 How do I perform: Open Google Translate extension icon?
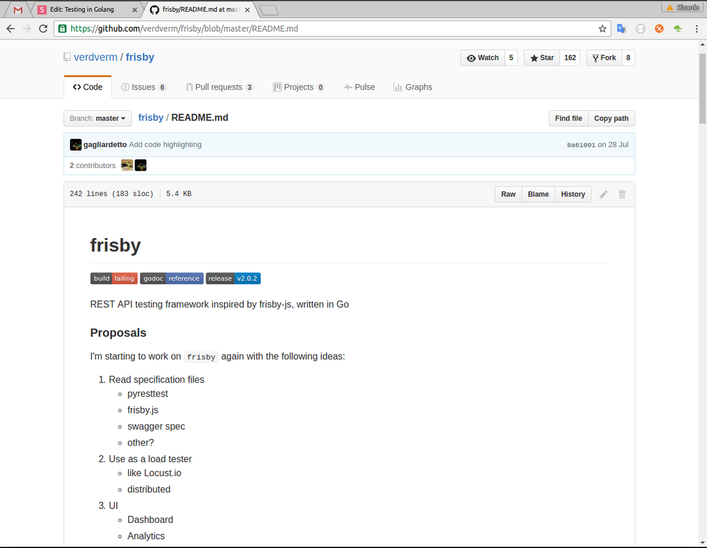pos(621,29)
